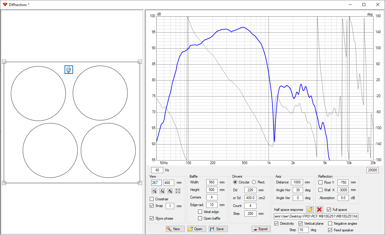The width and height of the screenshot is (385, 235).
Task: Click the zoom out magnifier icon in View
Action: [x=154, y=191]
